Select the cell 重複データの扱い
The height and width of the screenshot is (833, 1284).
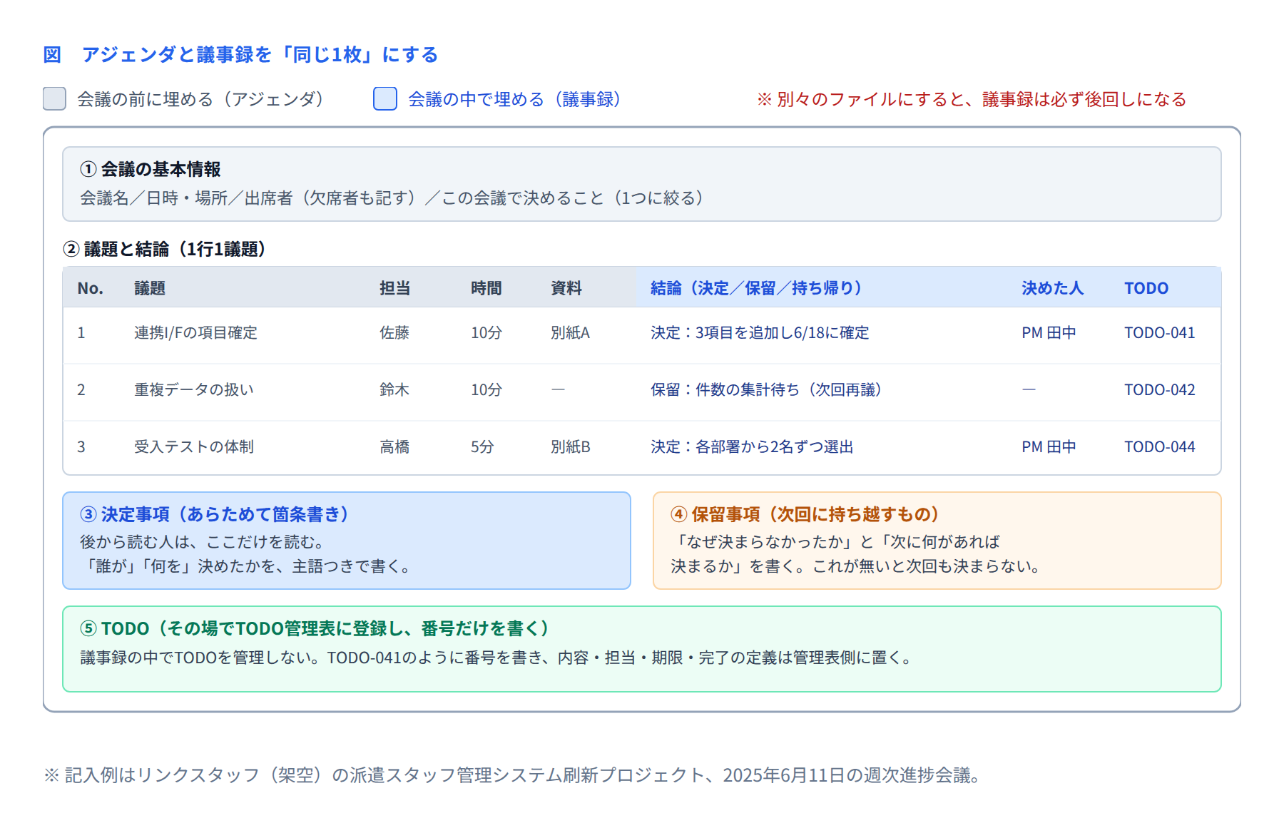click(x=194, y=389)
